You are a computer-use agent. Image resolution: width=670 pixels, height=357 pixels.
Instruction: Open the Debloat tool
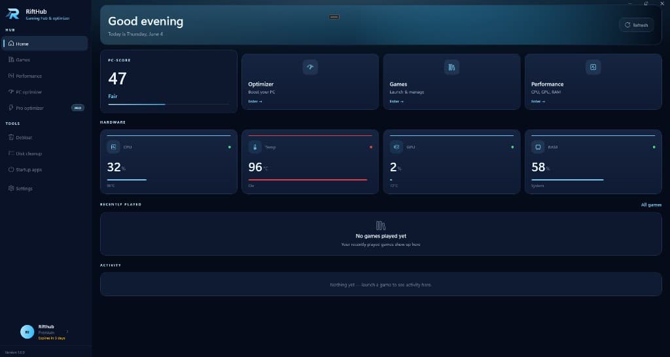[x=45, y=137]
